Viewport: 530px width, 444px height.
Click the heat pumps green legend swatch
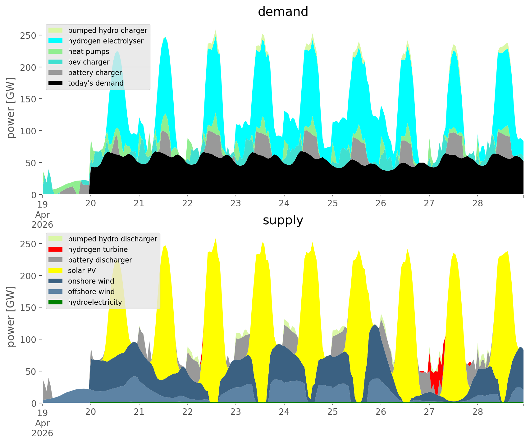click(x=56, y=51)
